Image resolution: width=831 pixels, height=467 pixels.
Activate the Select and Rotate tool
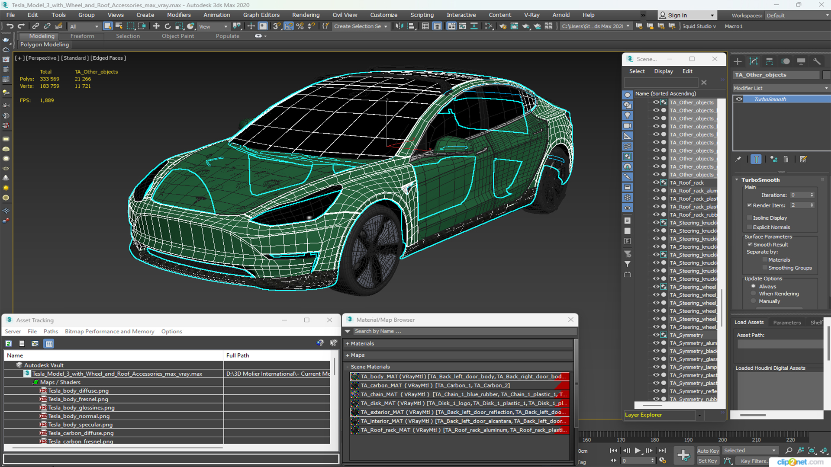coord(167,26)
